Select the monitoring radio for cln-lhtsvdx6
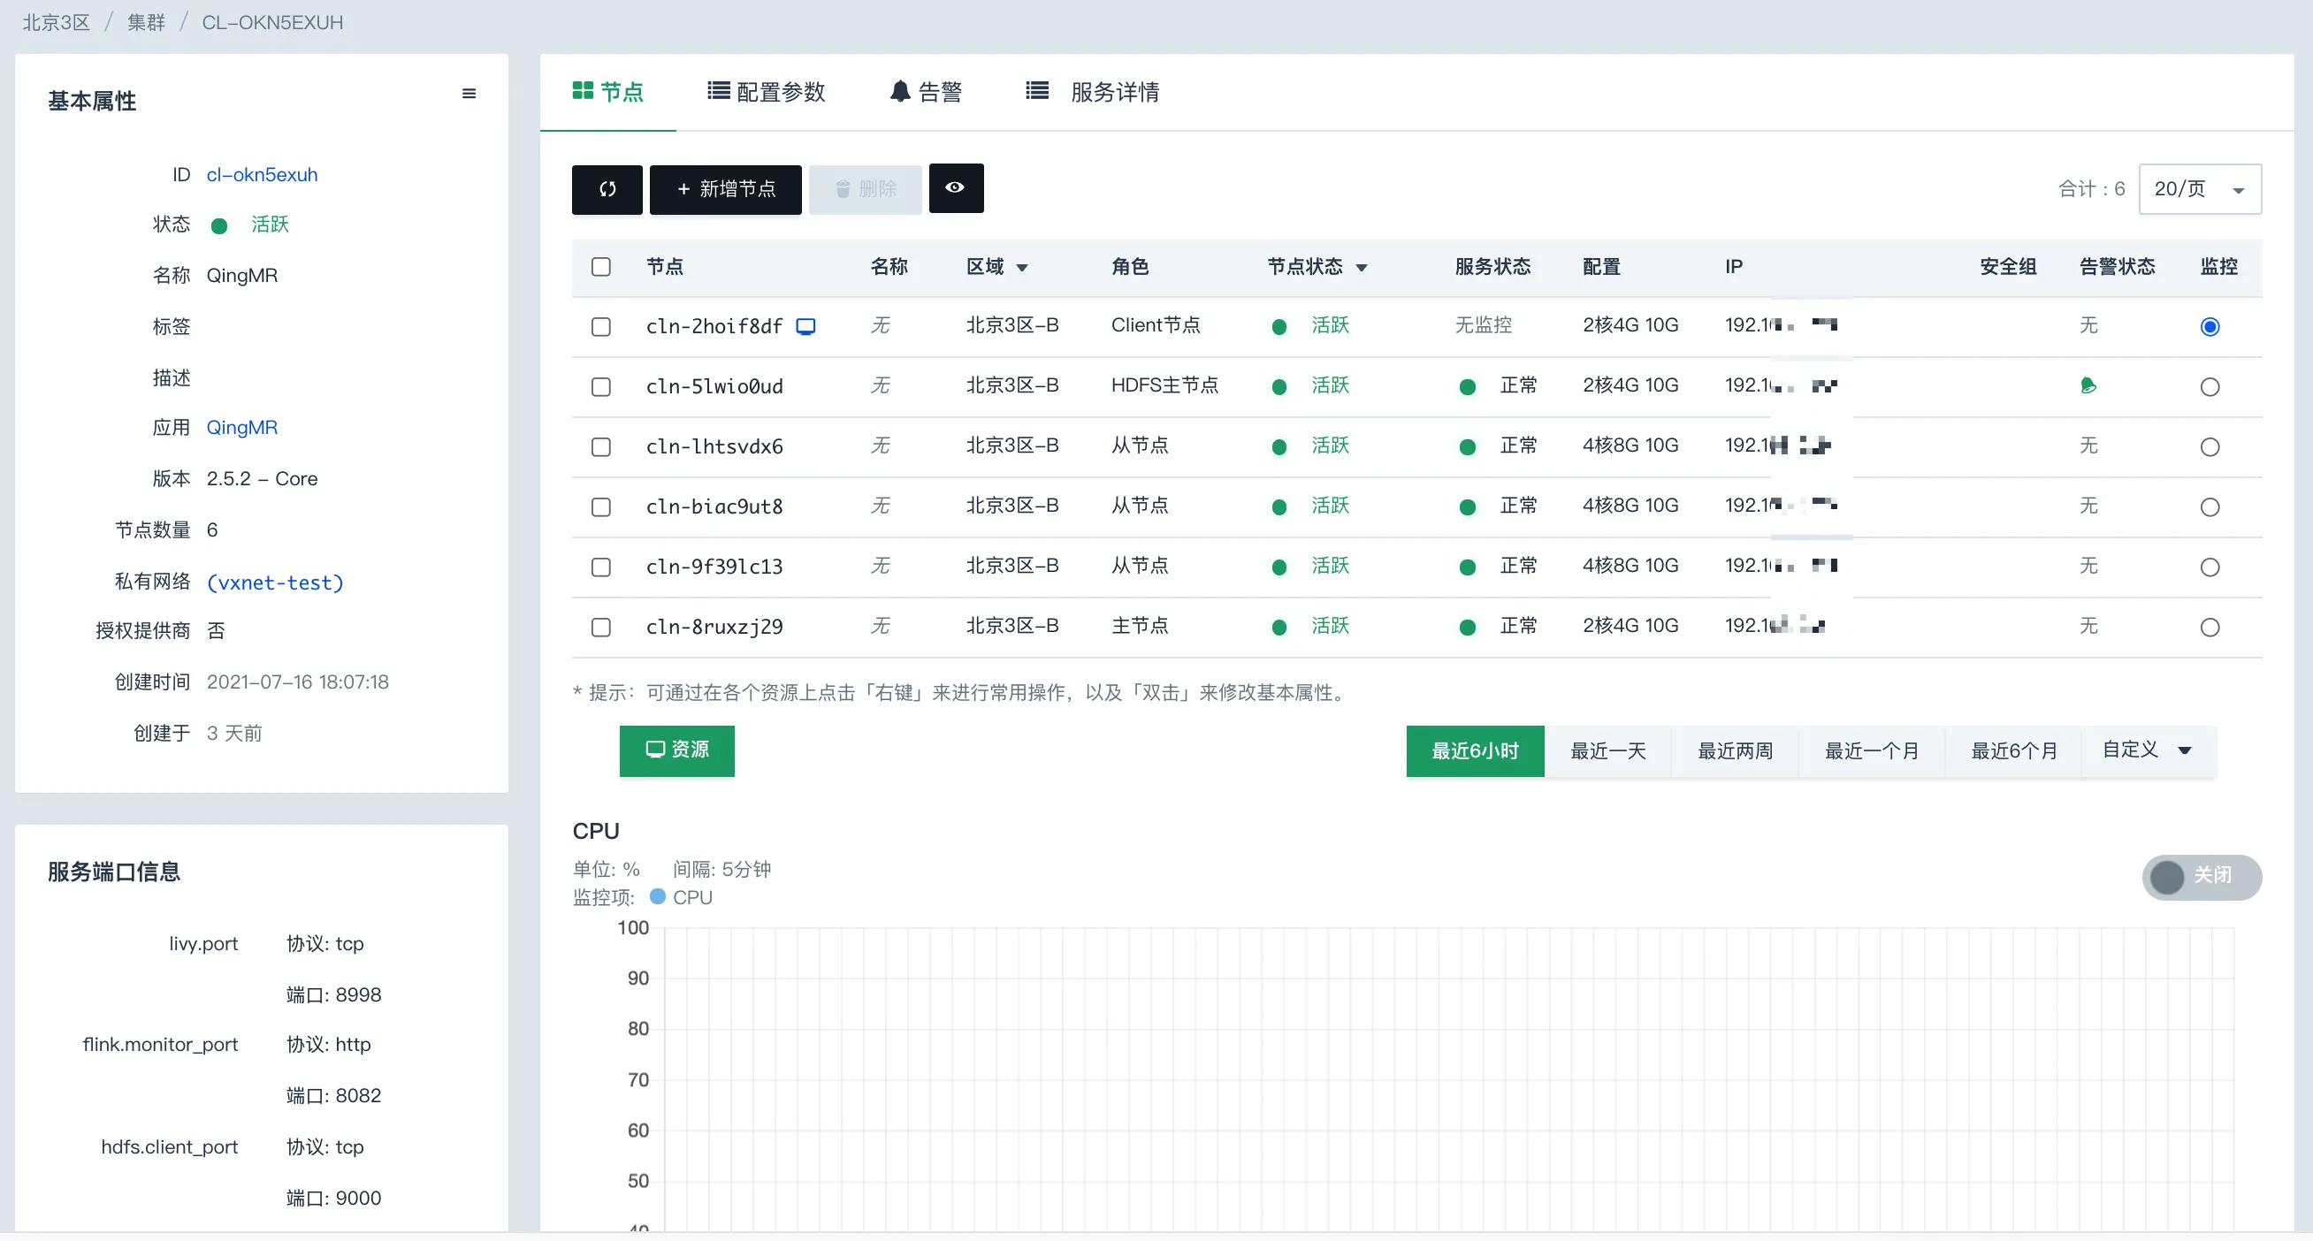The height and width of the screenshot is (1241, 2313). [x=2210, y=447]
